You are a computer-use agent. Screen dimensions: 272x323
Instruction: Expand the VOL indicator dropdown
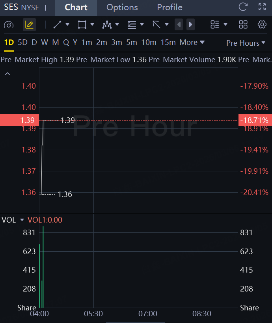tap(22, 220)
